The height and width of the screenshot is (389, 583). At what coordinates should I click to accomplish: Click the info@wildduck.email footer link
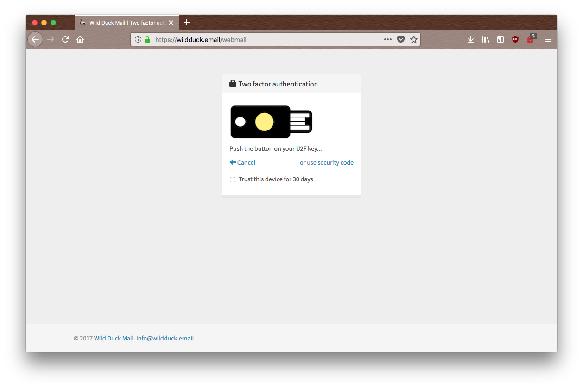coord(165,338)
